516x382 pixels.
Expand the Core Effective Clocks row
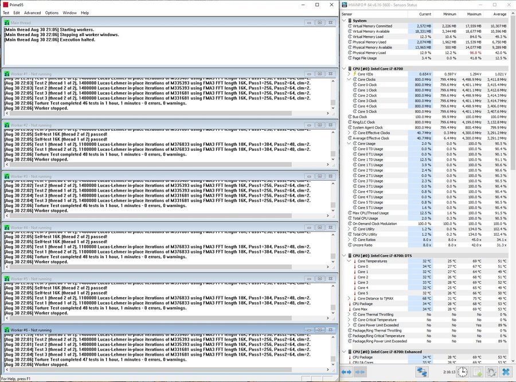point(349,132)
